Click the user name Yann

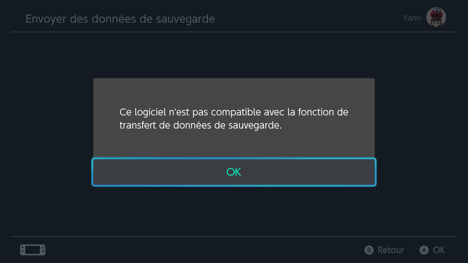412,18
